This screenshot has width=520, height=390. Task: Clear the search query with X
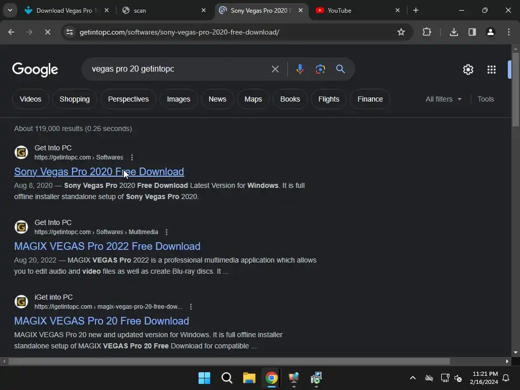[275, 69]
